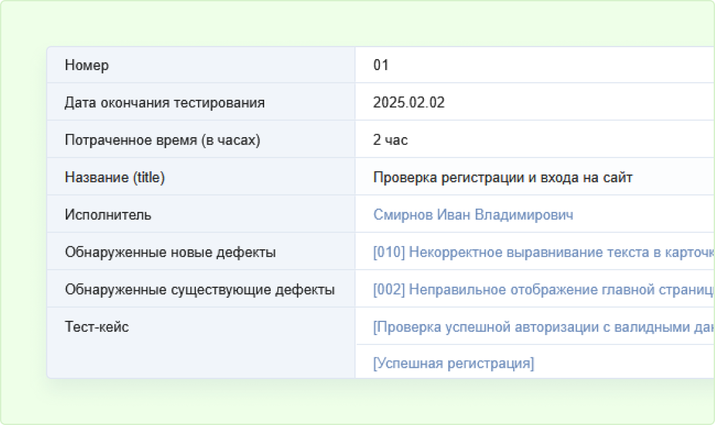Click the Номер field label
This screenshot has height=425, width=715.
tap(87, 65)
